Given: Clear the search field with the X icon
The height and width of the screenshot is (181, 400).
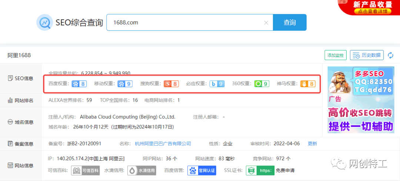Looking at the screenshot, I should click(266, 23).
